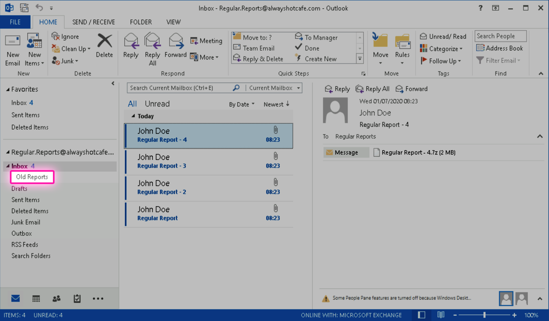
Task: Open the By Date sort dropdown
Action: click(241, 104)
